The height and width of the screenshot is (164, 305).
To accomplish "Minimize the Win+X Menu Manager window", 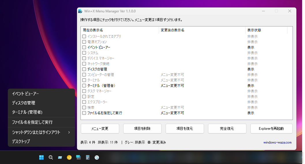I will [x=263, y=11].
